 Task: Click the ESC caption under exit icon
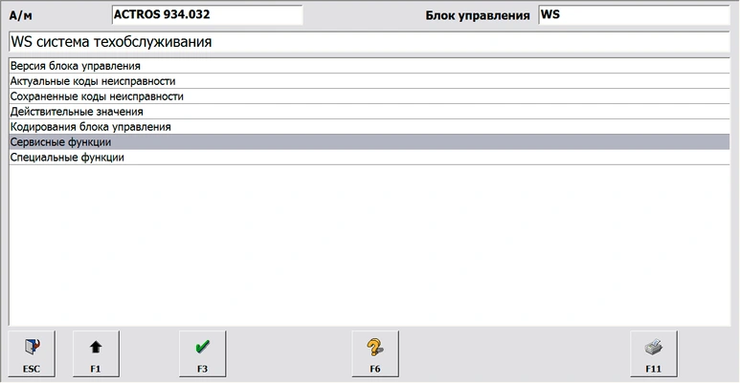click(32, 368)
